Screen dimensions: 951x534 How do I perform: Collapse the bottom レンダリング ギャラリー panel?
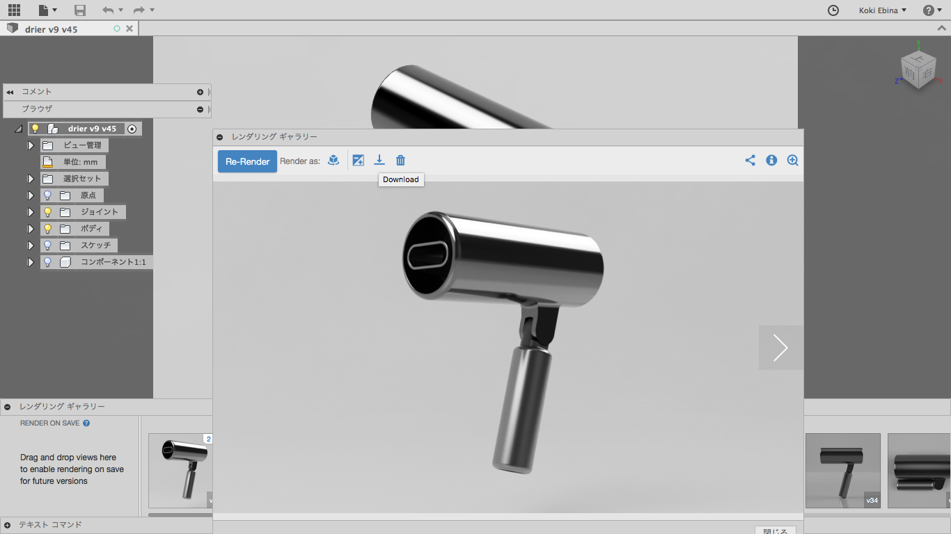coord(7,407)
